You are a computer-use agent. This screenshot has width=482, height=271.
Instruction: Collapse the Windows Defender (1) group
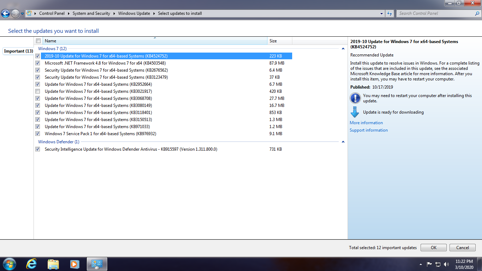[x=343, y=142]
